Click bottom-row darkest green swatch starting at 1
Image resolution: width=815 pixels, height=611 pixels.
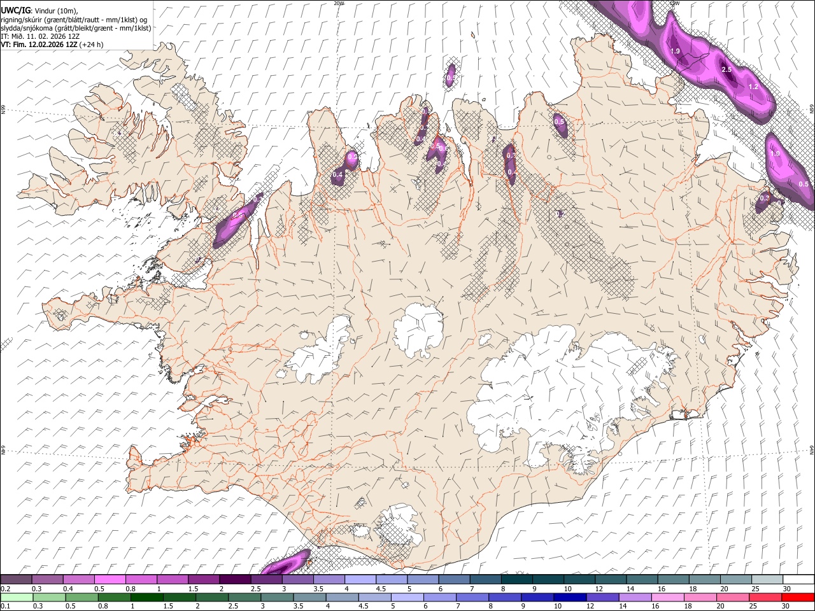147,597
